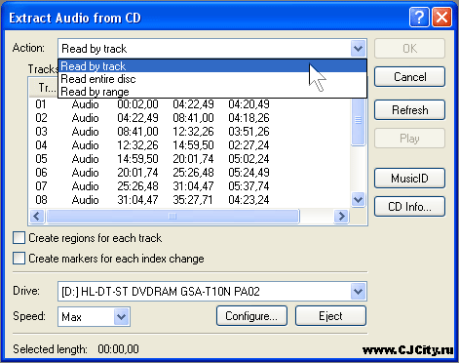
Task: Click the horizontal scrollbar thumb
Action: click(172, 216)
